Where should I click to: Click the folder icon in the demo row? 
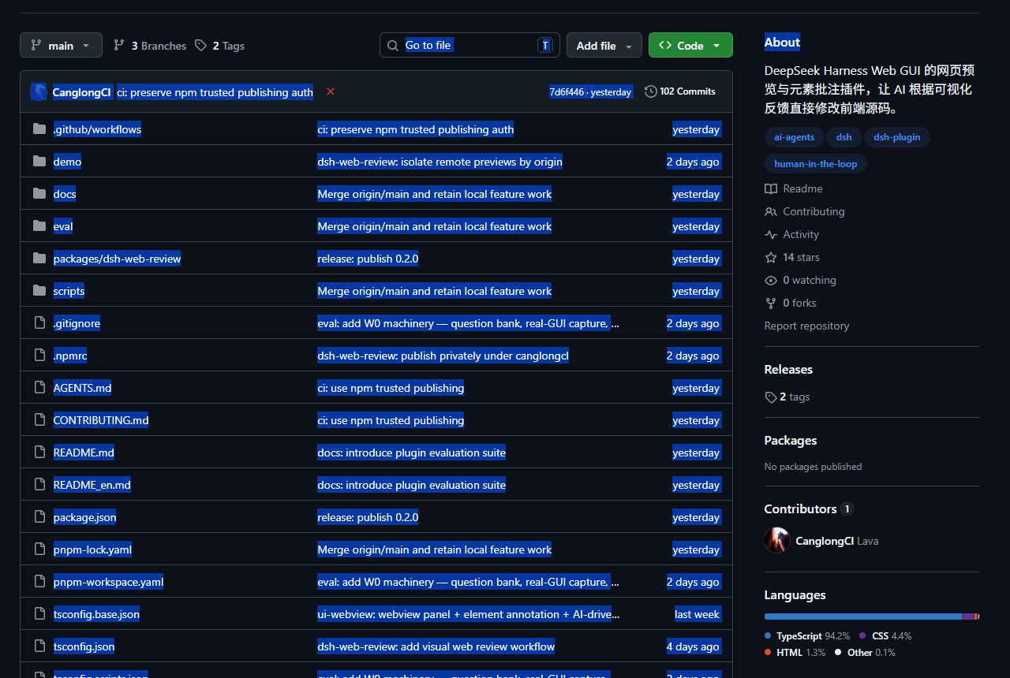(x=39, y=162)
